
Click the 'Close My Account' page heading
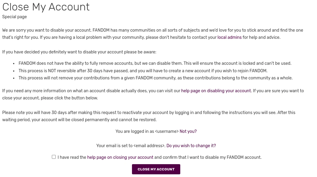click(x=46, y=7)
